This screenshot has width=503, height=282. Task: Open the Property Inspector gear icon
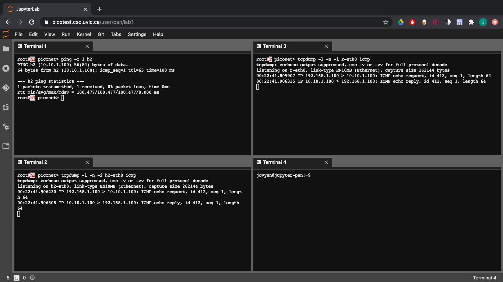coord(6,127)
